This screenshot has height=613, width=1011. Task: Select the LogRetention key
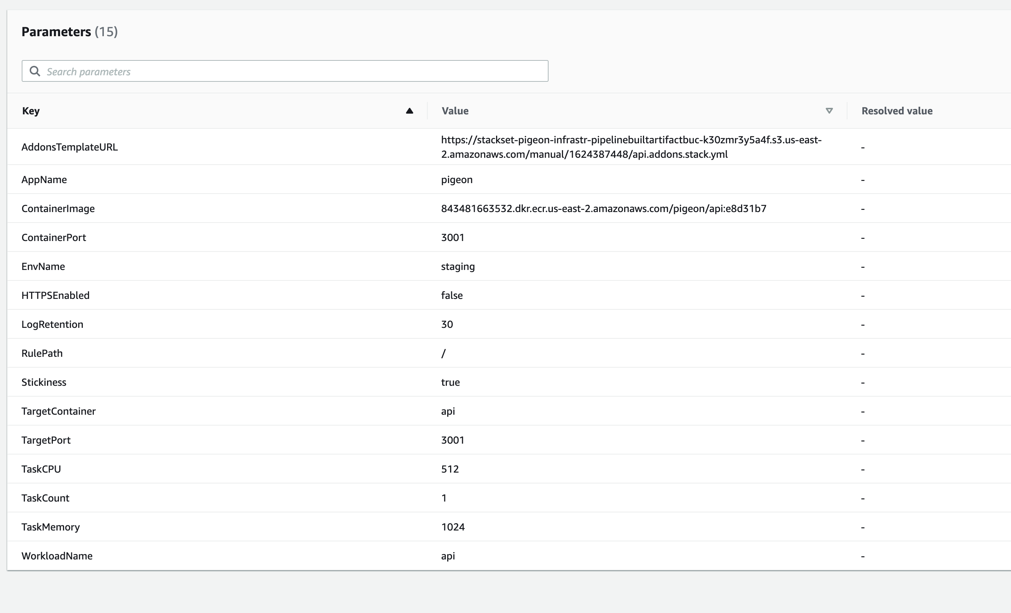(x=52, y=325)
